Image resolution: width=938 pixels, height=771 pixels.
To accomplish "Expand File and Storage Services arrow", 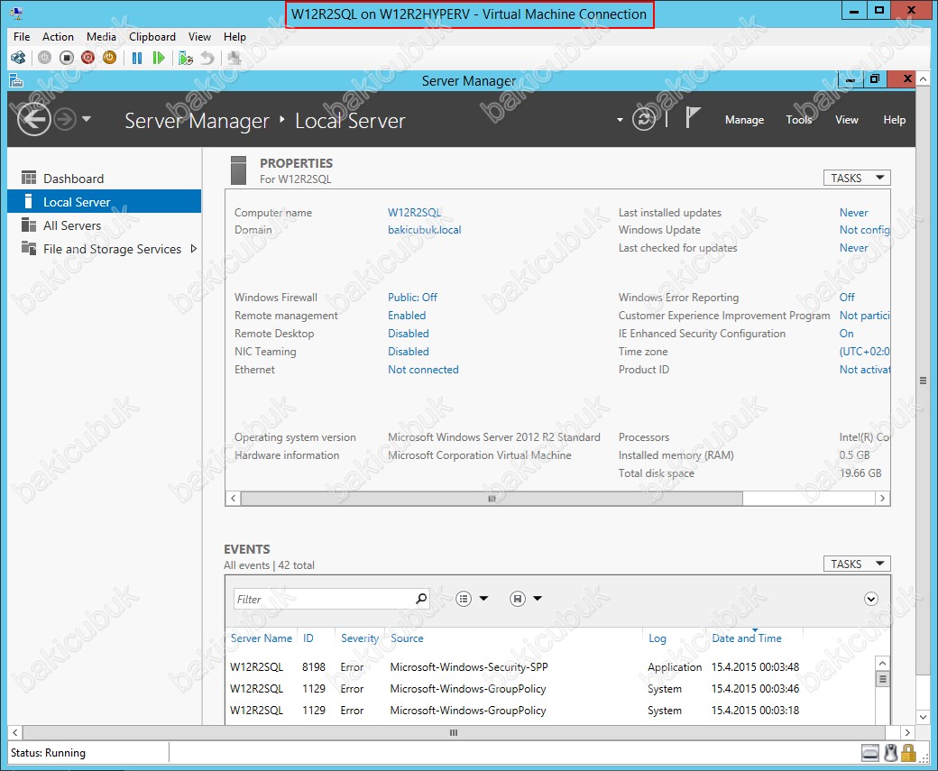I will click(193, 249).
